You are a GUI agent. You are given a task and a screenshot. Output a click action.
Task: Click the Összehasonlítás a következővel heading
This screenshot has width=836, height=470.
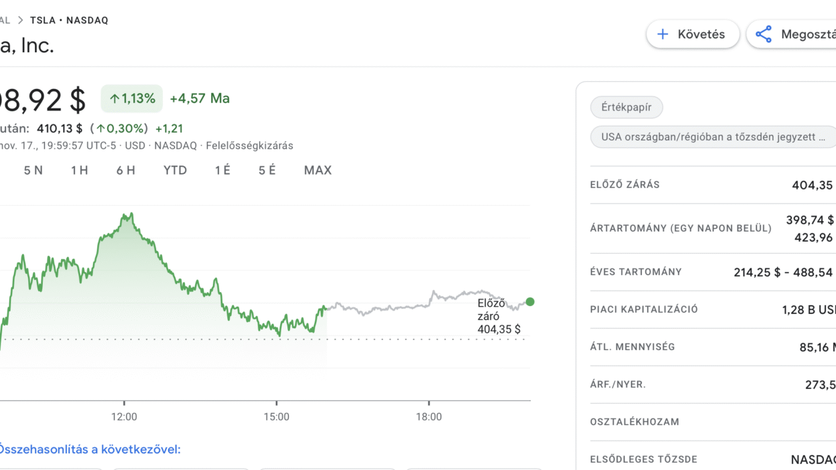(90, 449)
